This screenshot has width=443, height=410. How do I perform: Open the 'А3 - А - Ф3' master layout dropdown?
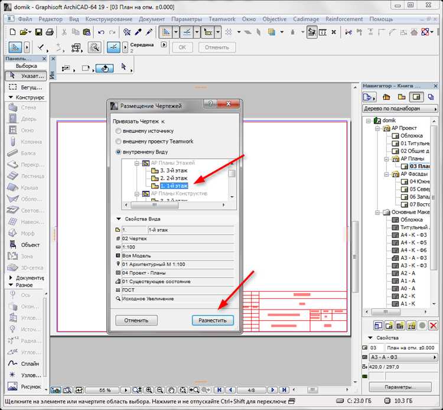point(403,357)
